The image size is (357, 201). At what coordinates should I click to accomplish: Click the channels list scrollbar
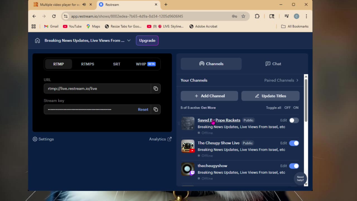(x=306, y=100)
